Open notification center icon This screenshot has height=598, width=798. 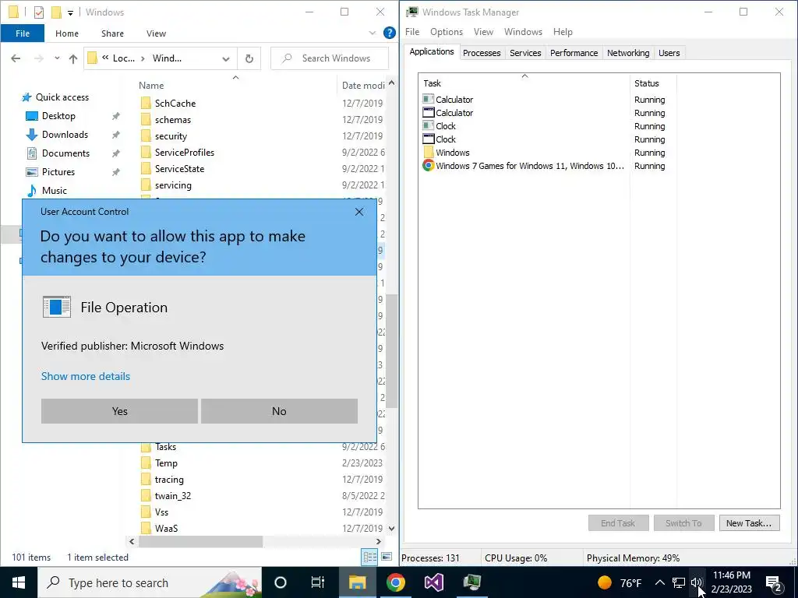pyautogui.click(x=774, y=583)
